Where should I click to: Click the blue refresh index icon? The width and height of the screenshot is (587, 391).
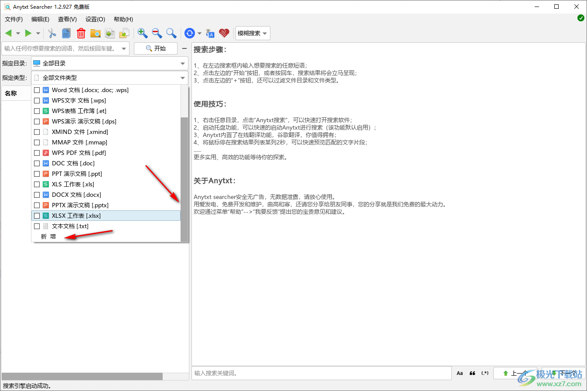(x=190, y=33)
